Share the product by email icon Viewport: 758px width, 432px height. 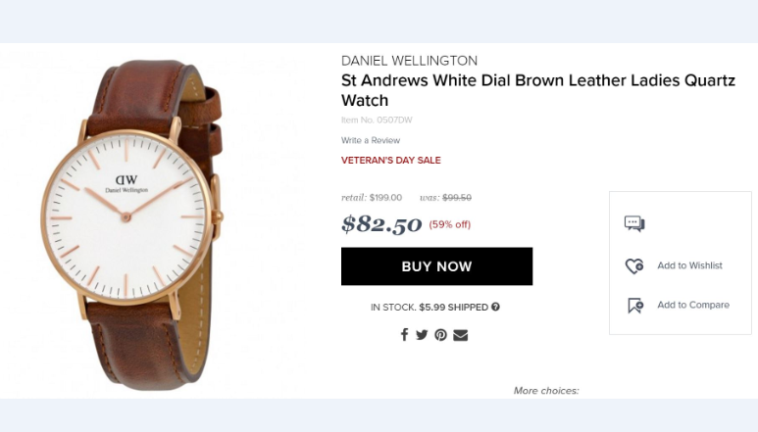point(461,335)
